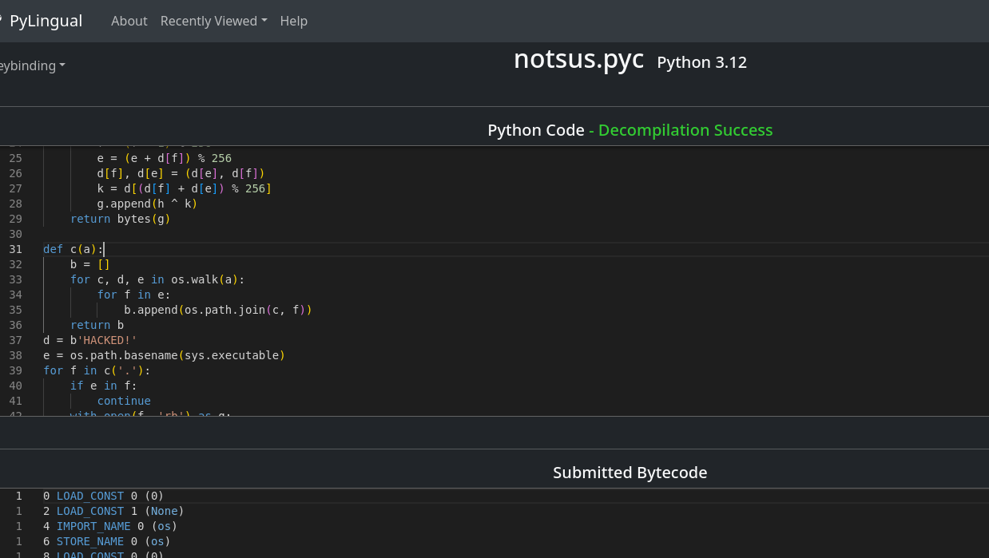Click the Decompilation Success status text
The width and height of the screenshot is (989, 558).
[x=685, y=130]
